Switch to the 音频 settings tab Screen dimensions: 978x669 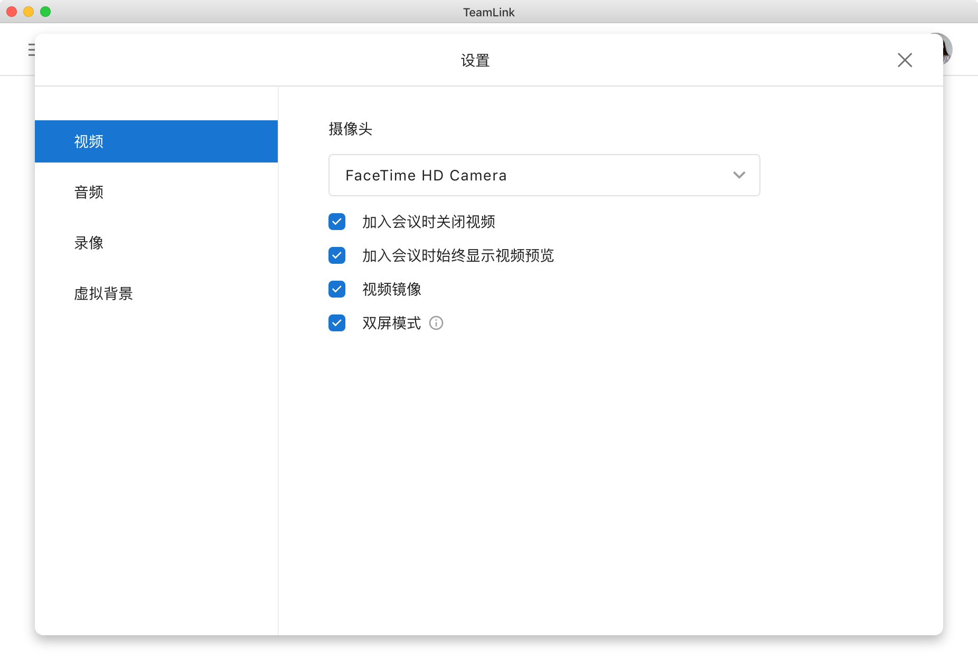pos(89,192)
